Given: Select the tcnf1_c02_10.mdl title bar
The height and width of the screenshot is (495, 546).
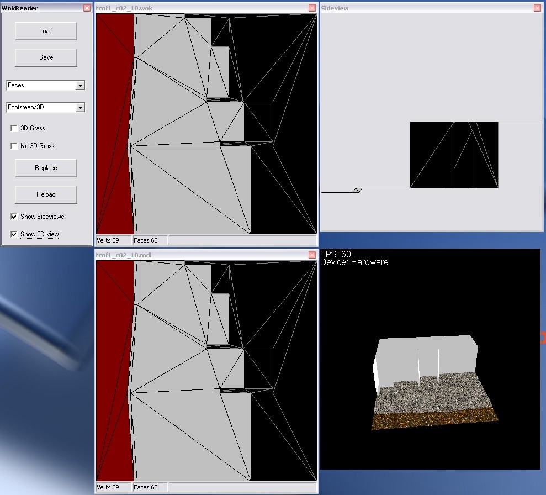Looking at the screenshot, I should click(193, 255).
